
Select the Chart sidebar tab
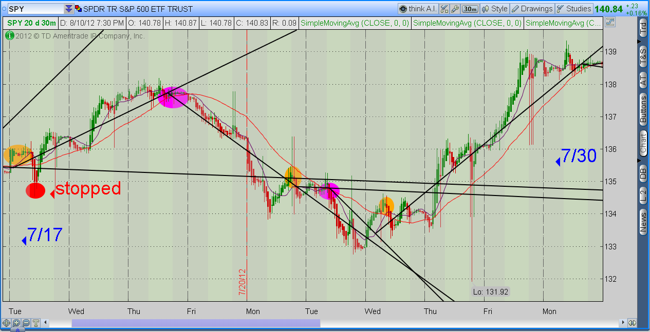tap(643, 143)
